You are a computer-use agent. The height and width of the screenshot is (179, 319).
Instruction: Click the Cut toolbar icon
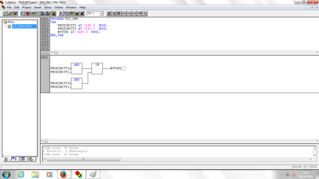[61, 13]
